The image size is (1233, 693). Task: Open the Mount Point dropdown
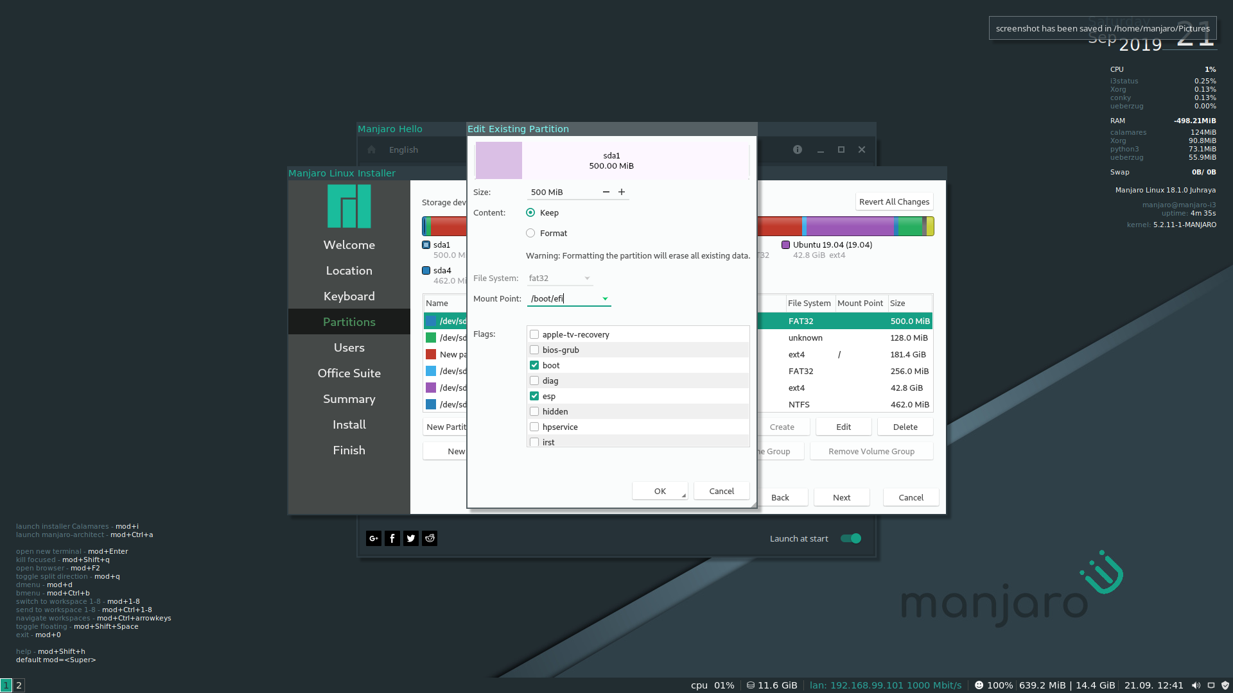click(x=604, y=298)
